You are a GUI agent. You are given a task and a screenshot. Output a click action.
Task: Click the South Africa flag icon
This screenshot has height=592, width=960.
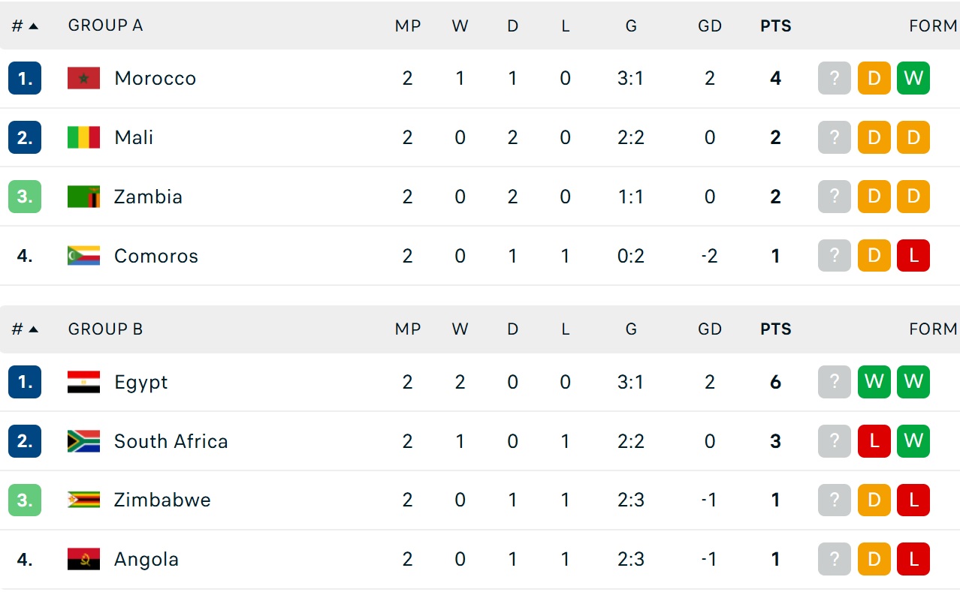(83, 441)
